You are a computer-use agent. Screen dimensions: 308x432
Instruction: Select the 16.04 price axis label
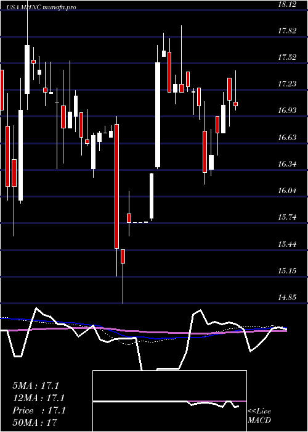pos(288,190)
